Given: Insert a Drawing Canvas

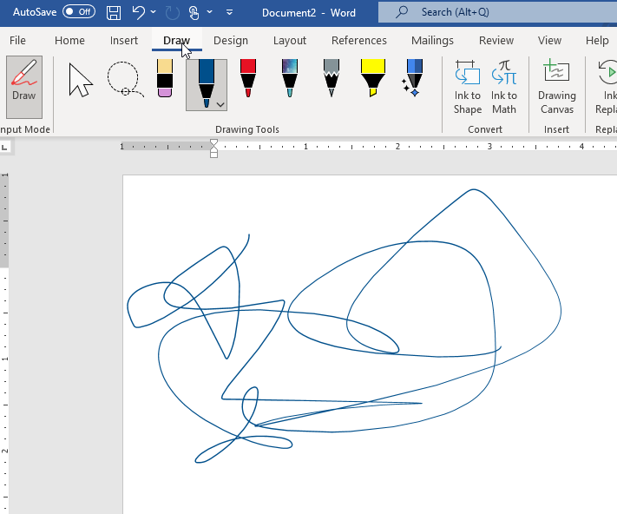Looking at the screenshot, I should pos(557,87).
